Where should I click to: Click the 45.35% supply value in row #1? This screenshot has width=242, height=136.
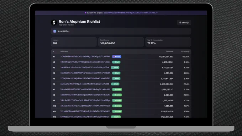186,57
